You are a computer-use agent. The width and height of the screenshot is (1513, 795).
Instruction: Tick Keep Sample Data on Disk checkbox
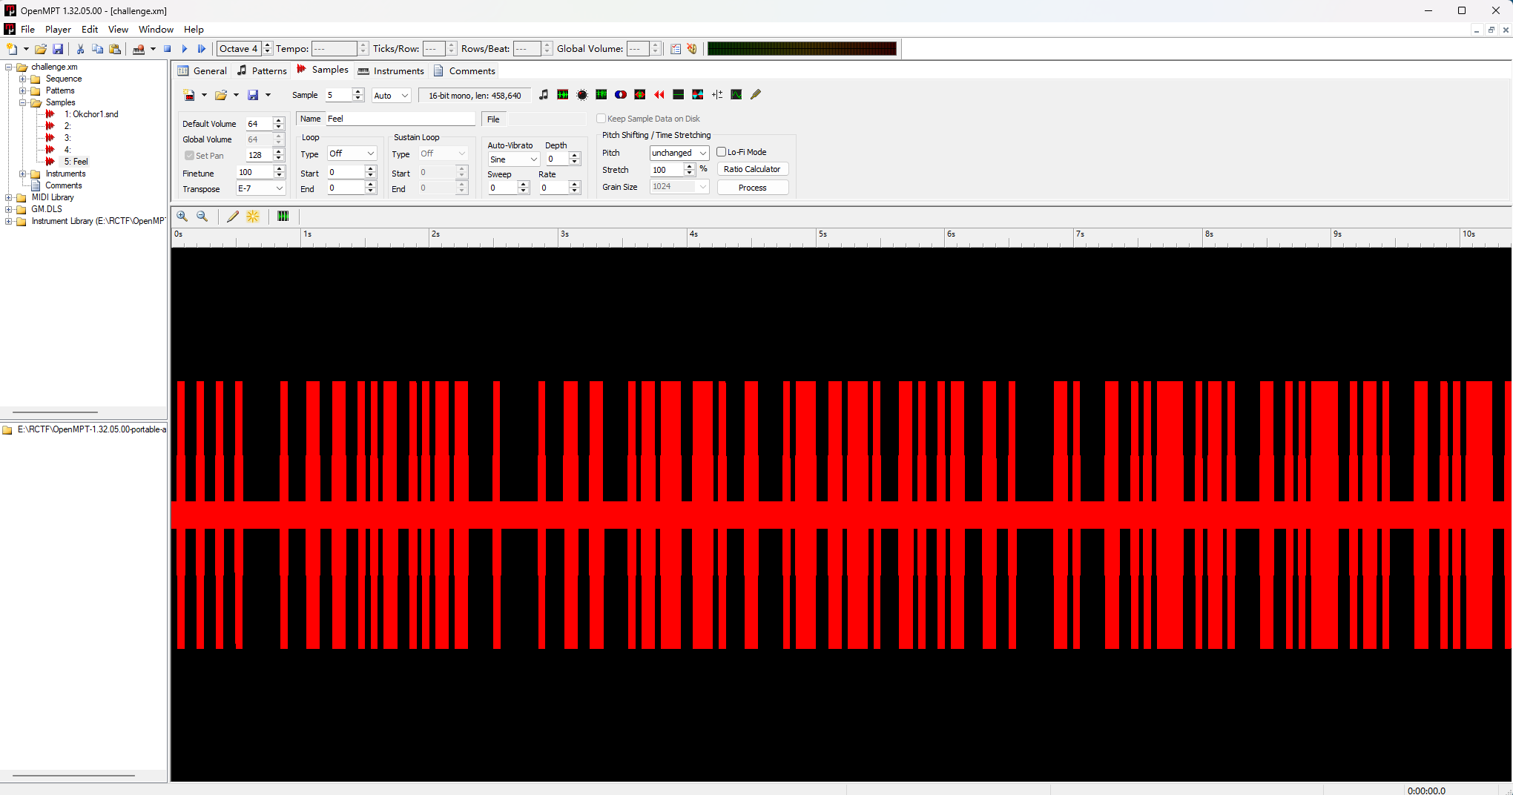(x=601, y=119)
